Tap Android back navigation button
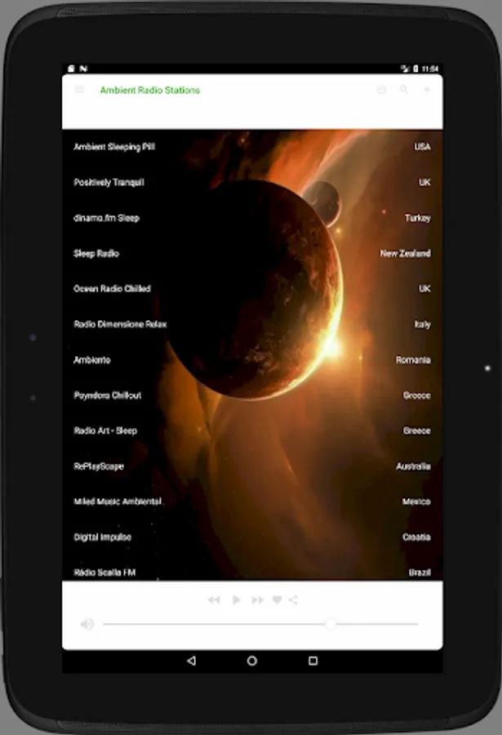The width and height of the screenshot is (502, 735). tap(191, 661)
